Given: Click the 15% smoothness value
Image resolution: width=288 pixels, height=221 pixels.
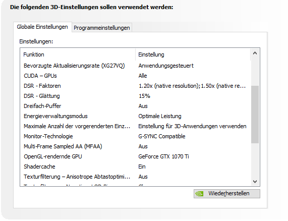Looking at the screenshot, I should [144, 96].
